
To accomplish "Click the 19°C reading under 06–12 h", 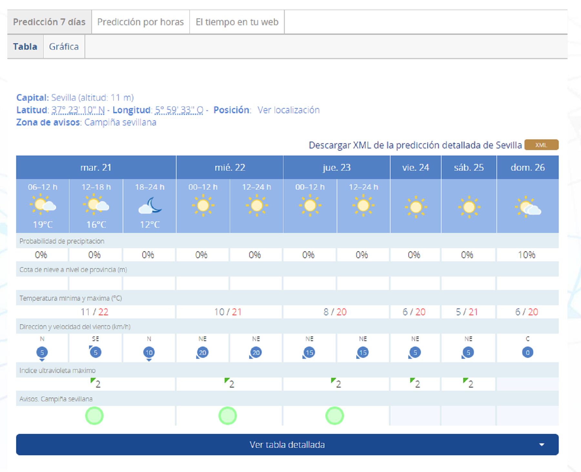I will (43, 225).
